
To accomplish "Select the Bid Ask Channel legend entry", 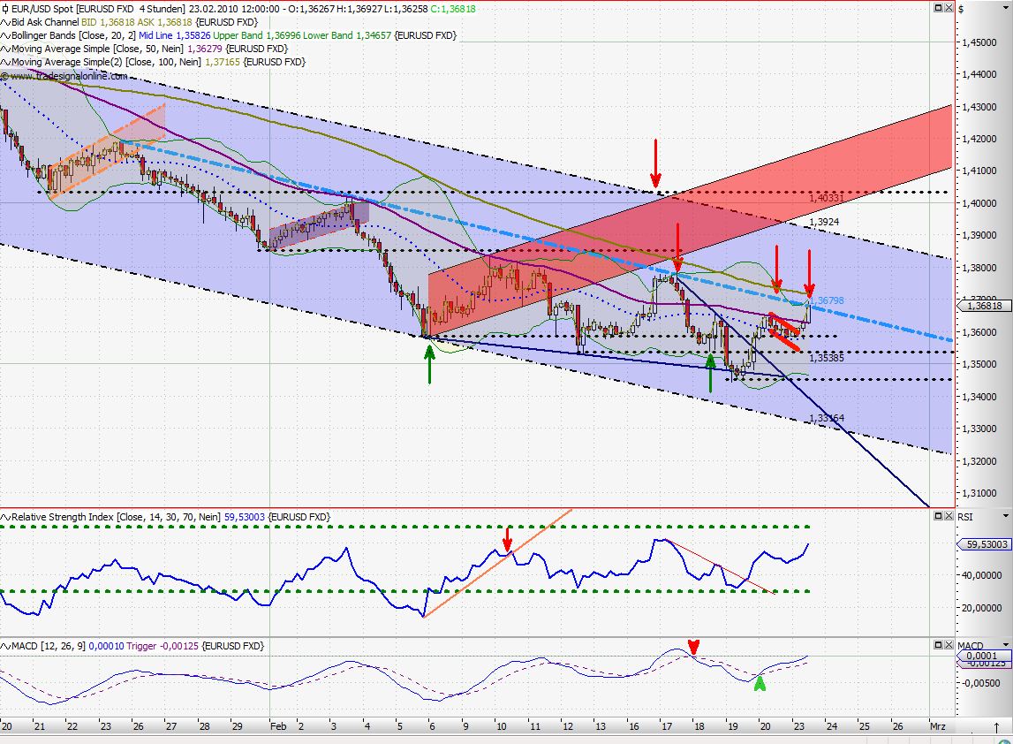I will coord(134,22).
